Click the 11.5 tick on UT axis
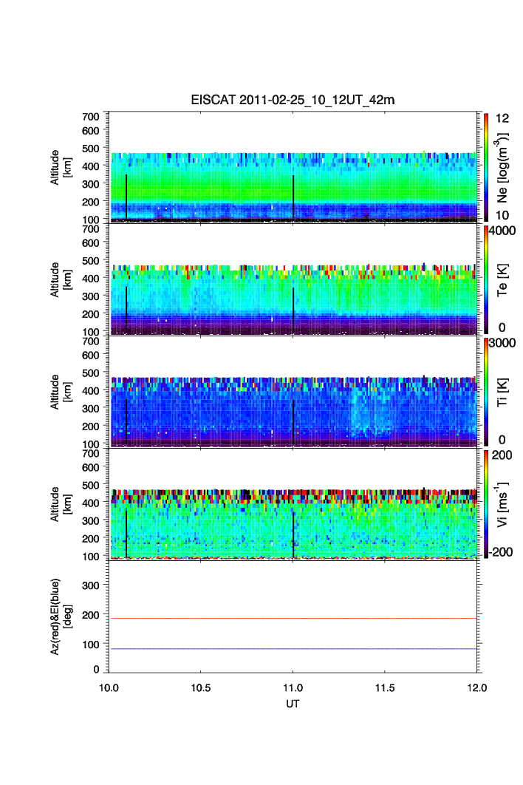 click(x=385, y=688)
